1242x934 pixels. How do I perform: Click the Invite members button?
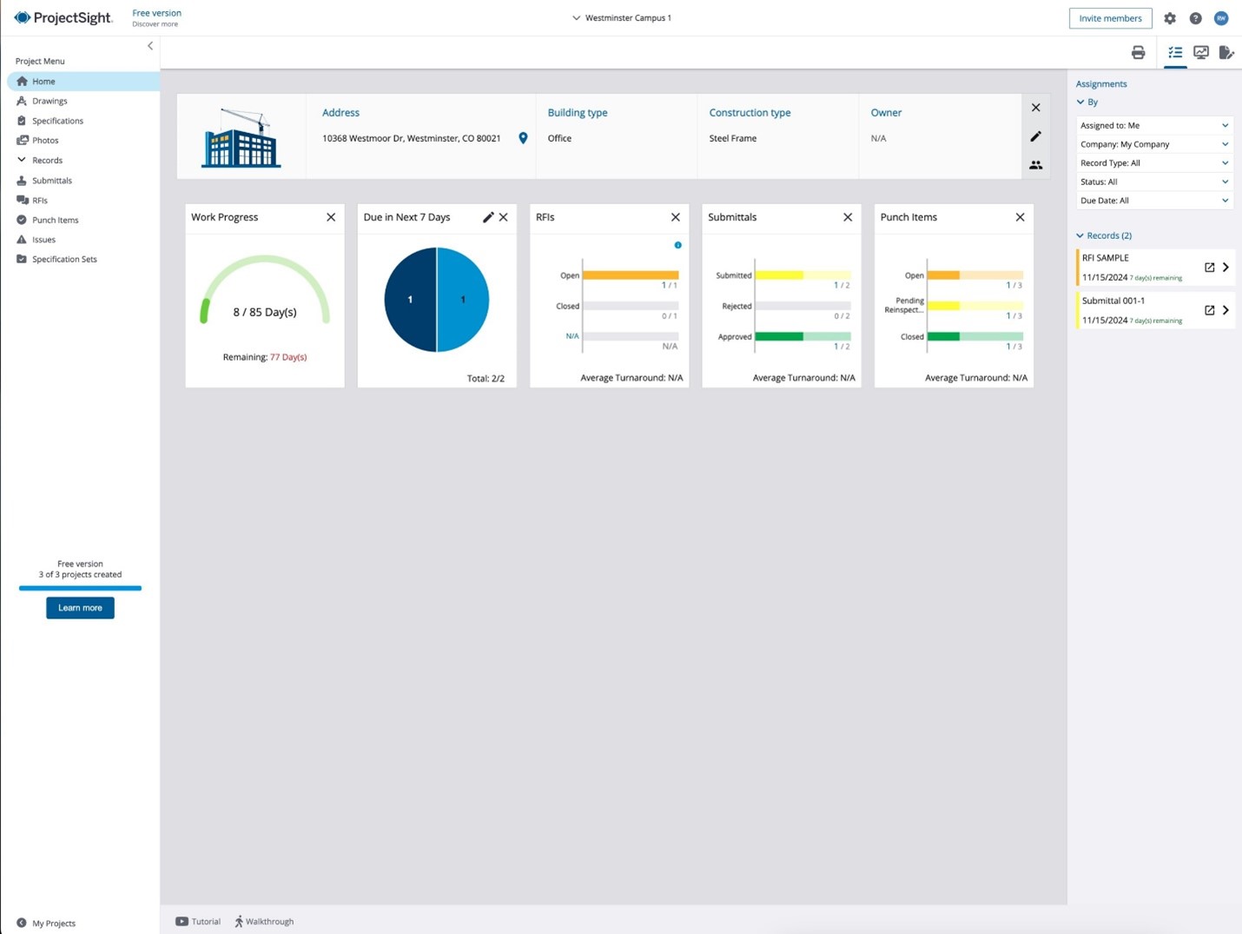tap(1110, 17)
